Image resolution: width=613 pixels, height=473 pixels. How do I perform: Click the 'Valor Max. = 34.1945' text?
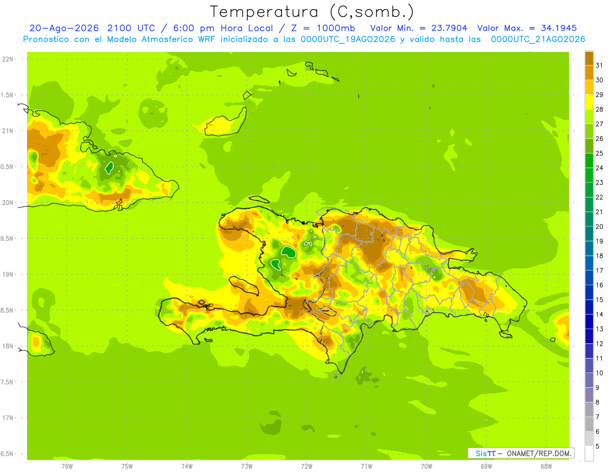pyautogui.click(x=527, y=29)
